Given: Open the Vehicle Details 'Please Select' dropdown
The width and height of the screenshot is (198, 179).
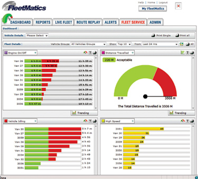Looking at the screenshot, I should click(37, 36).
